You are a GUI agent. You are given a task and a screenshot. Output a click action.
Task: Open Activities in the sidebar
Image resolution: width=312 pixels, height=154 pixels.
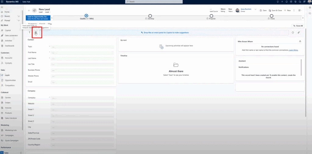tap(9, 41)
